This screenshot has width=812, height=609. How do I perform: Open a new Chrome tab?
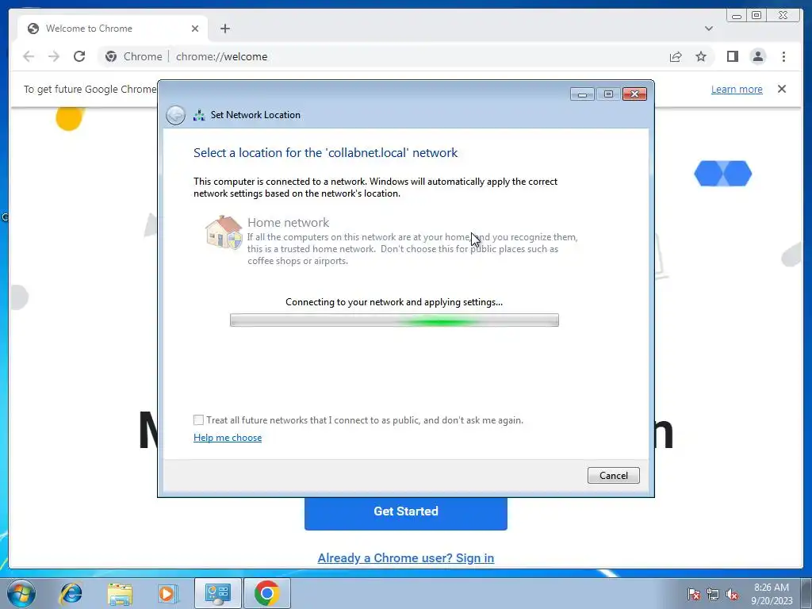pyautogui.click(x=224, y=29)
